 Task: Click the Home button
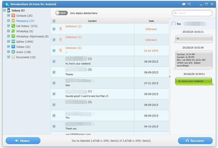pos(23,141)
